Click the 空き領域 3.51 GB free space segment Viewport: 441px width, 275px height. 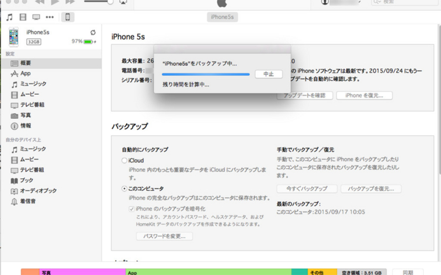pyautogui.click(x=362, y=272)
